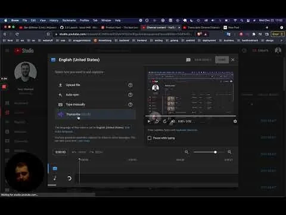Click the Brave Shields icon in address bar
The image size is (286, 215).
click(199, 34)
